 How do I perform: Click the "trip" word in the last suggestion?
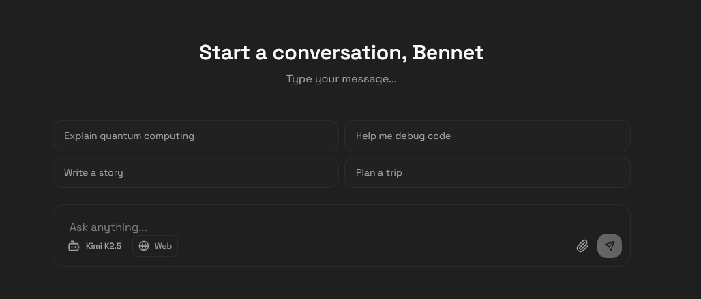click(x=394, y=172)
